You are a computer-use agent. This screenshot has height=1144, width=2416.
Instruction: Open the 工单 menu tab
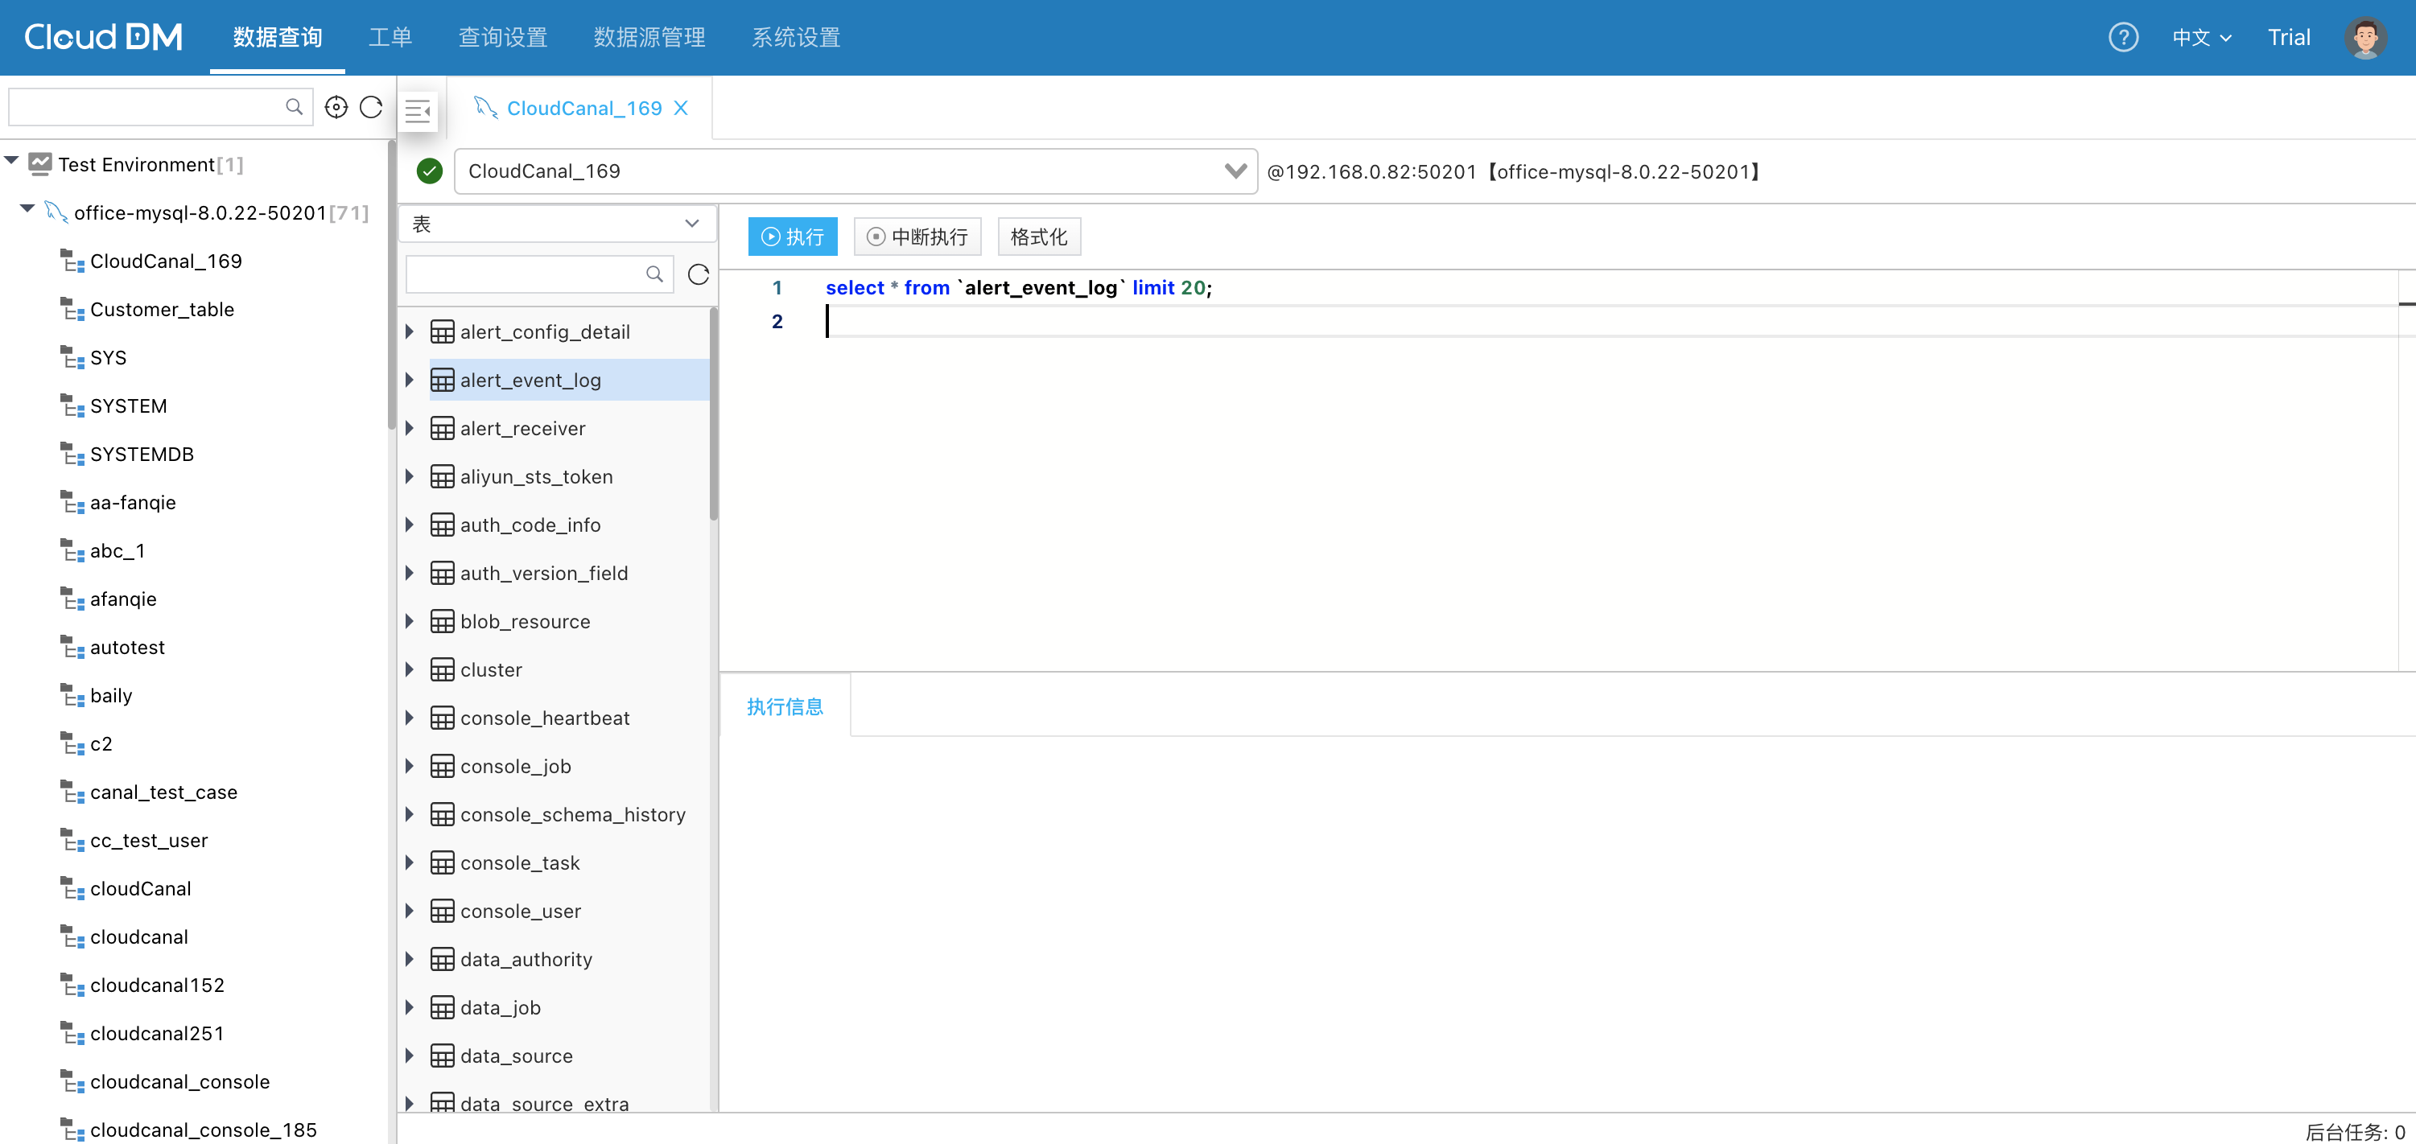[390, 38]
